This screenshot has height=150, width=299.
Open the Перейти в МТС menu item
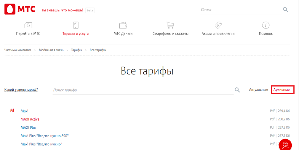click(28, 34)
